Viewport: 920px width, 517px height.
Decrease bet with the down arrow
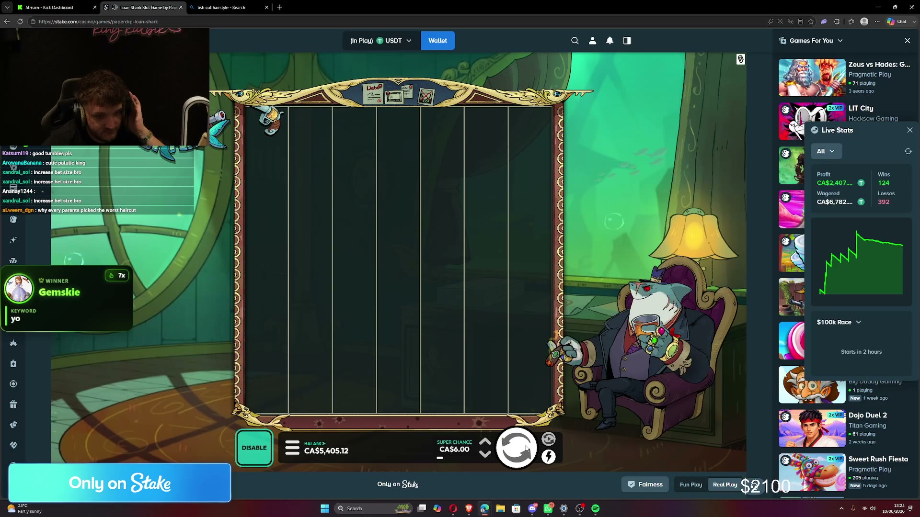[x=485, y=454]
